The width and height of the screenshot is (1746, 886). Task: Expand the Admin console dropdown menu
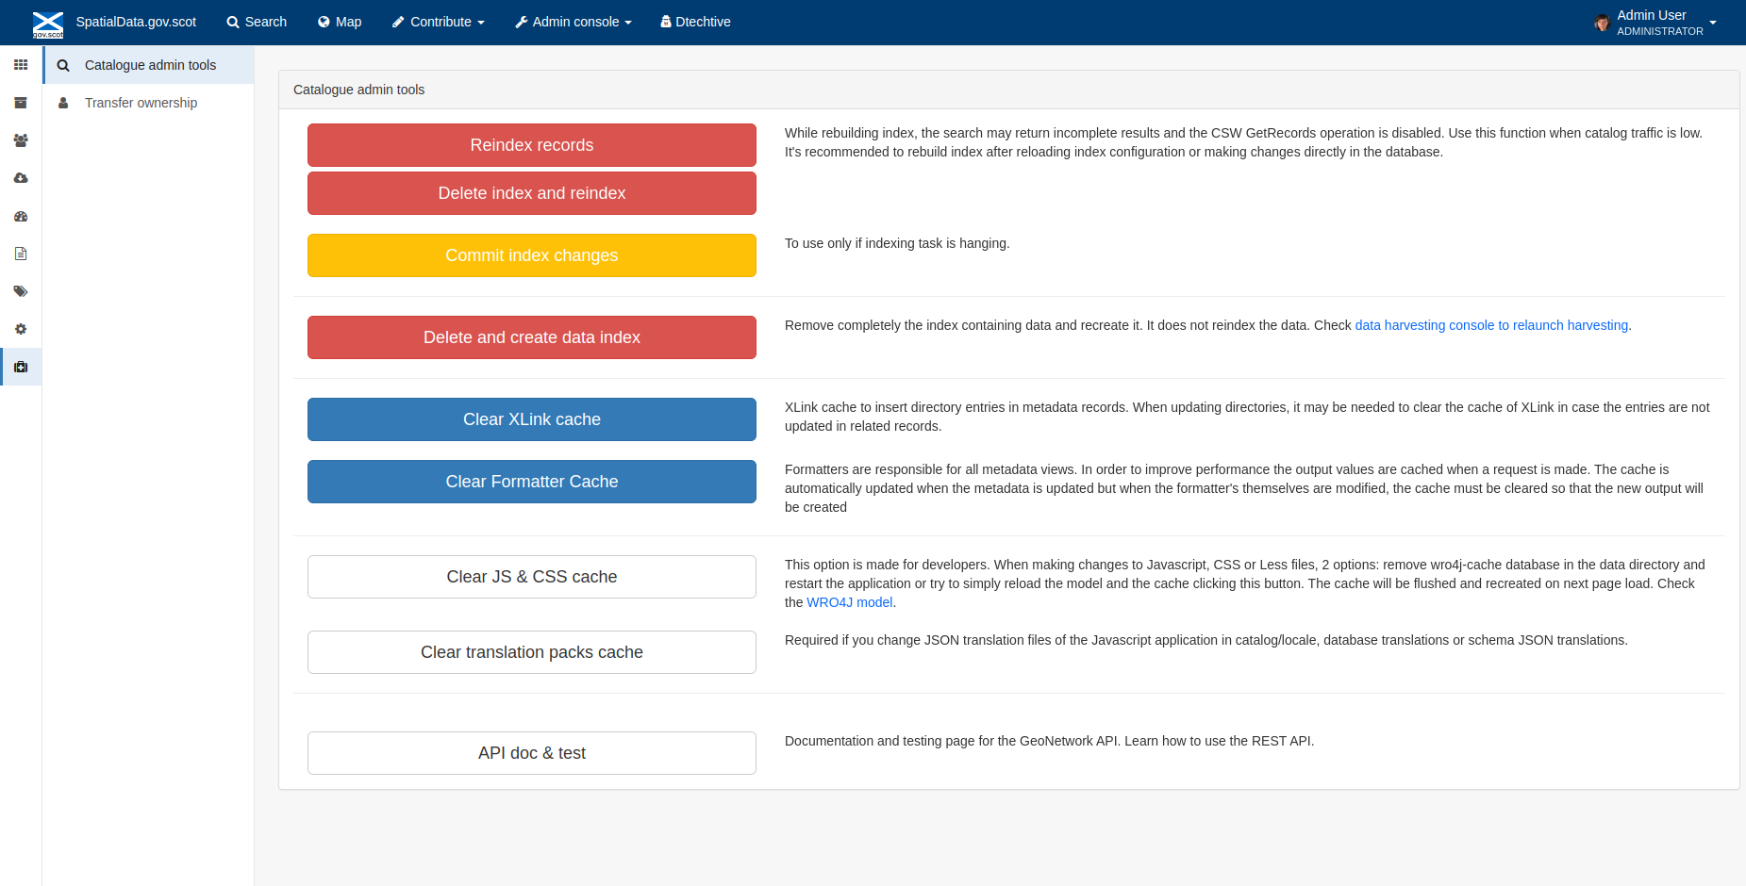[574, 22]
